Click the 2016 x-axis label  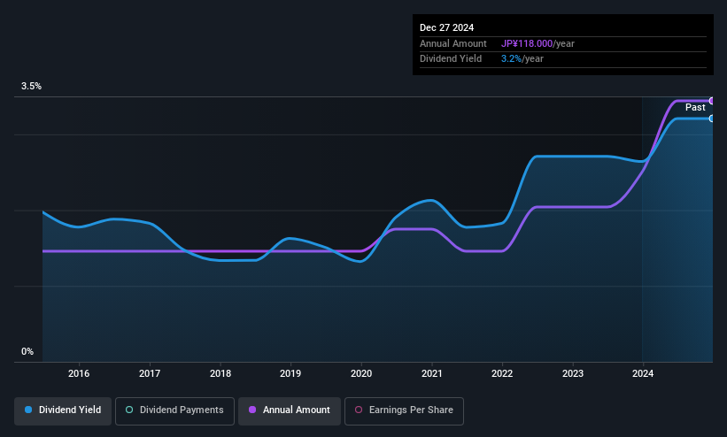(x=79, y=373)
